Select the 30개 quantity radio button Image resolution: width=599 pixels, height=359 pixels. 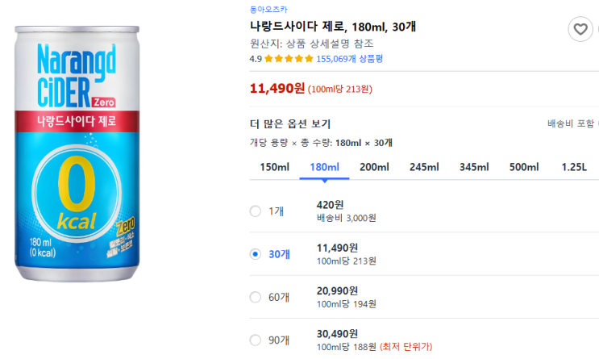pos(256,254)
